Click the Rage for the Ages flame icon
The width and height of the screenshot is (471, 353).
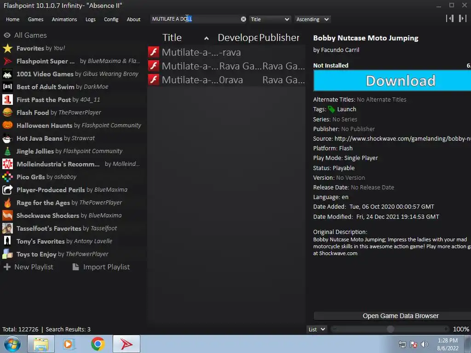point(7,203)
